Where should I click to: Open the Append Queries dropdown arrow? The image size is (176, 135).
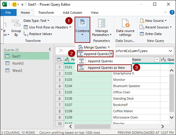click(x=111, y=54)
